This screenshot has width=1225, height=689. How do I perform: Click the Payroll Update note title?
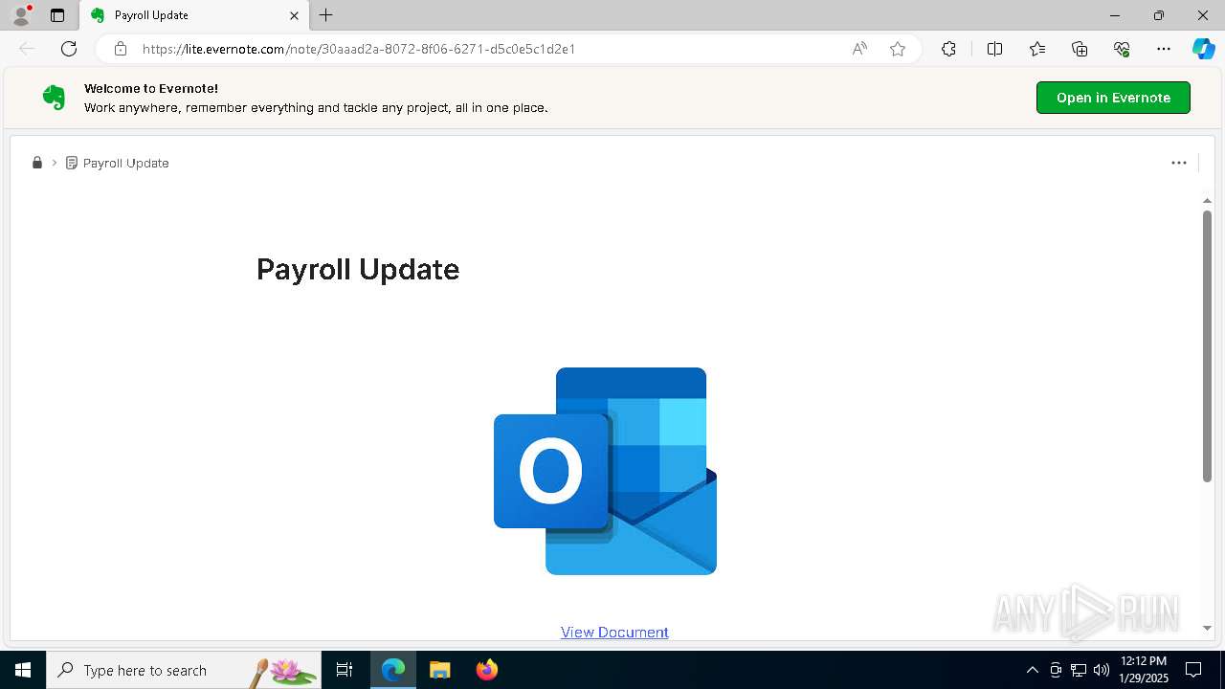tap(358, 269)
